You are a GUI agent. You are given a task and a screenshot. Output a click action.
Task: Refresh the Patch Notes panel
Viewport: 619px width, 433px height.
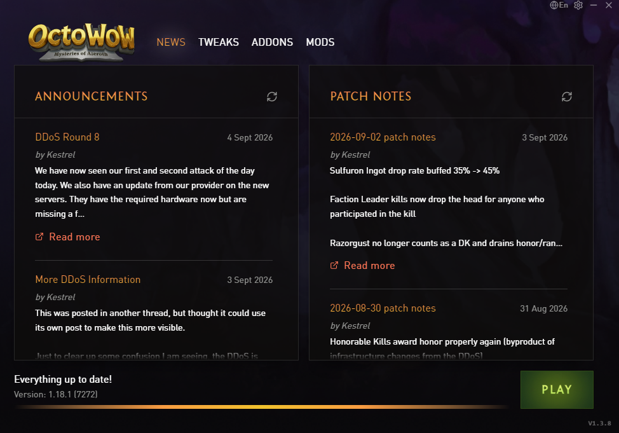(x=566, y=97)
